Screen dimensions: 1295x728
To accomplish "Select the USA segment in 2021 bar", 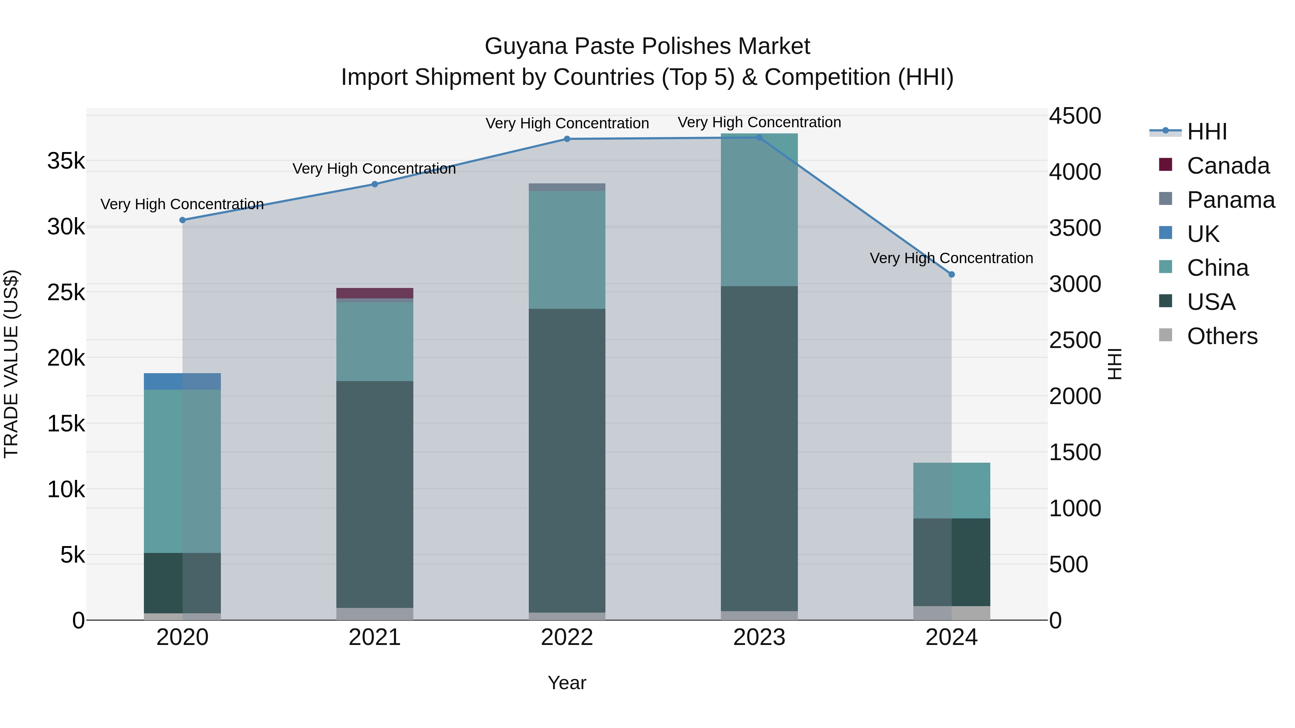I will pos(374,494).
